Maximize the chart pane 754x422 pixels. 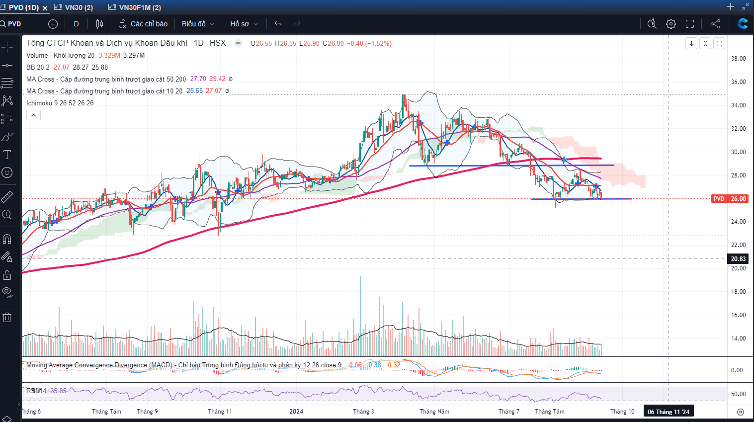coord(719,43)
